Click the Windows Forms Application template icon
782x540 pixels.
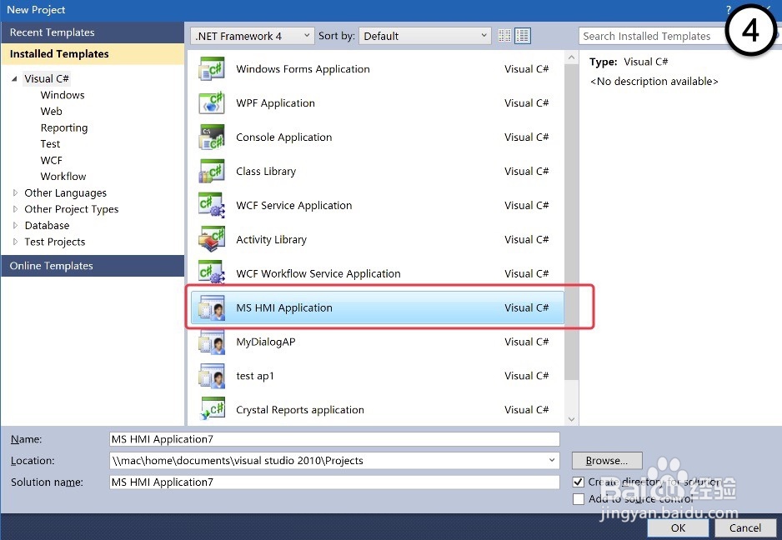(212, 69)
